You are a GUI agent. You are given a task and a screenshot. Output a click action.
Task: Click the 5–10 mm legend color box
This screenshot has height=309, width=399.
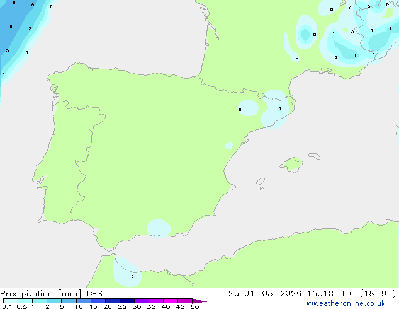pyautogui.click(x=69, y=301)
